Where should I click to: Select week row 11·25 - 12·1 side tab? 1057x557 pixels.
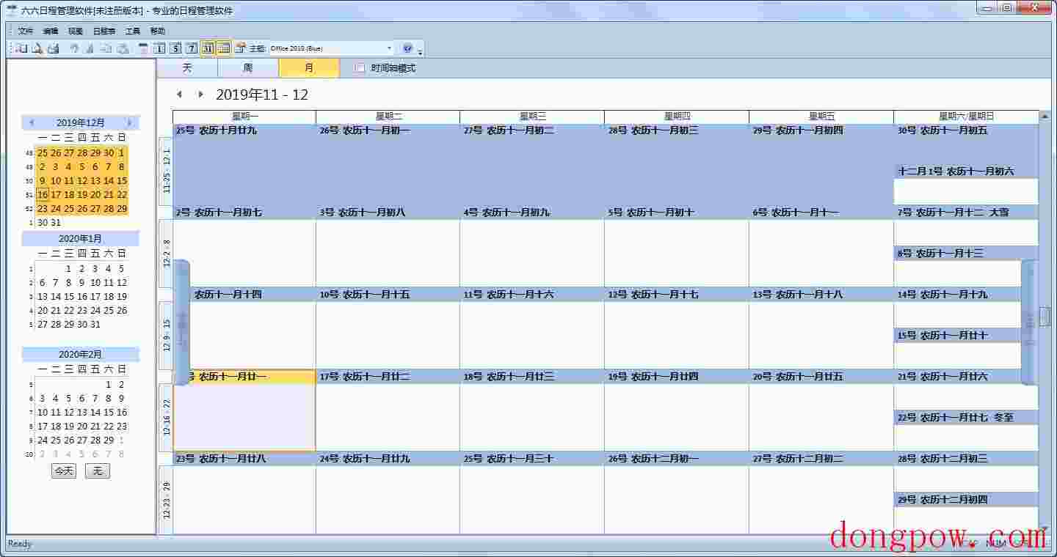click(x=166, y=171)
